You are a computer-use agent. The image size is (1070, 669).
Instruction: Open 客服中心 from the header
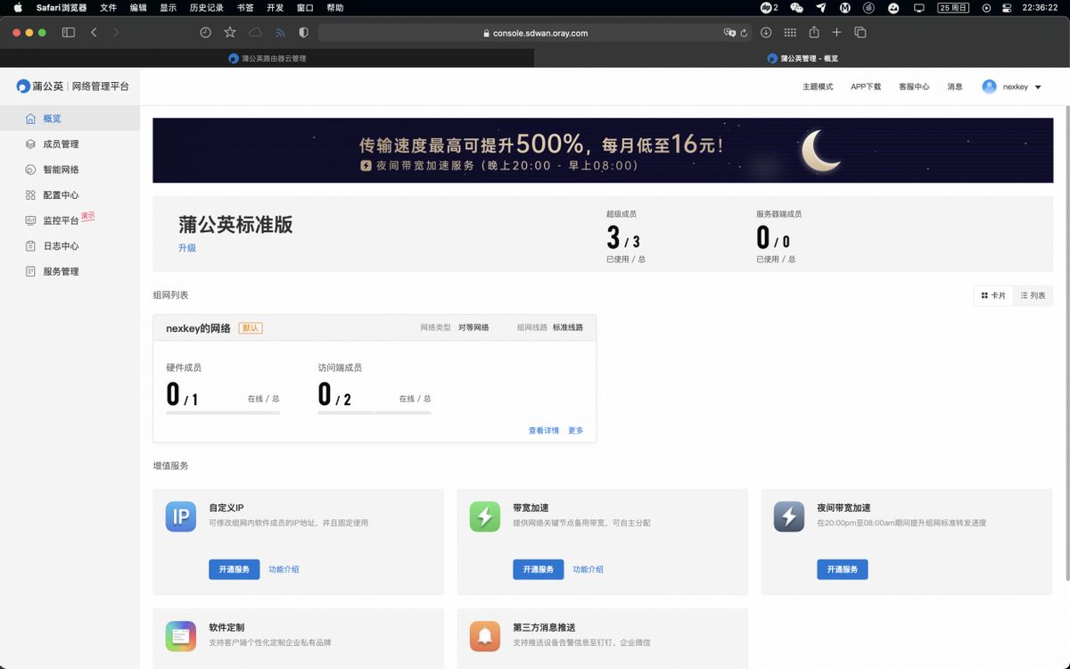click(x=914, y=87)
